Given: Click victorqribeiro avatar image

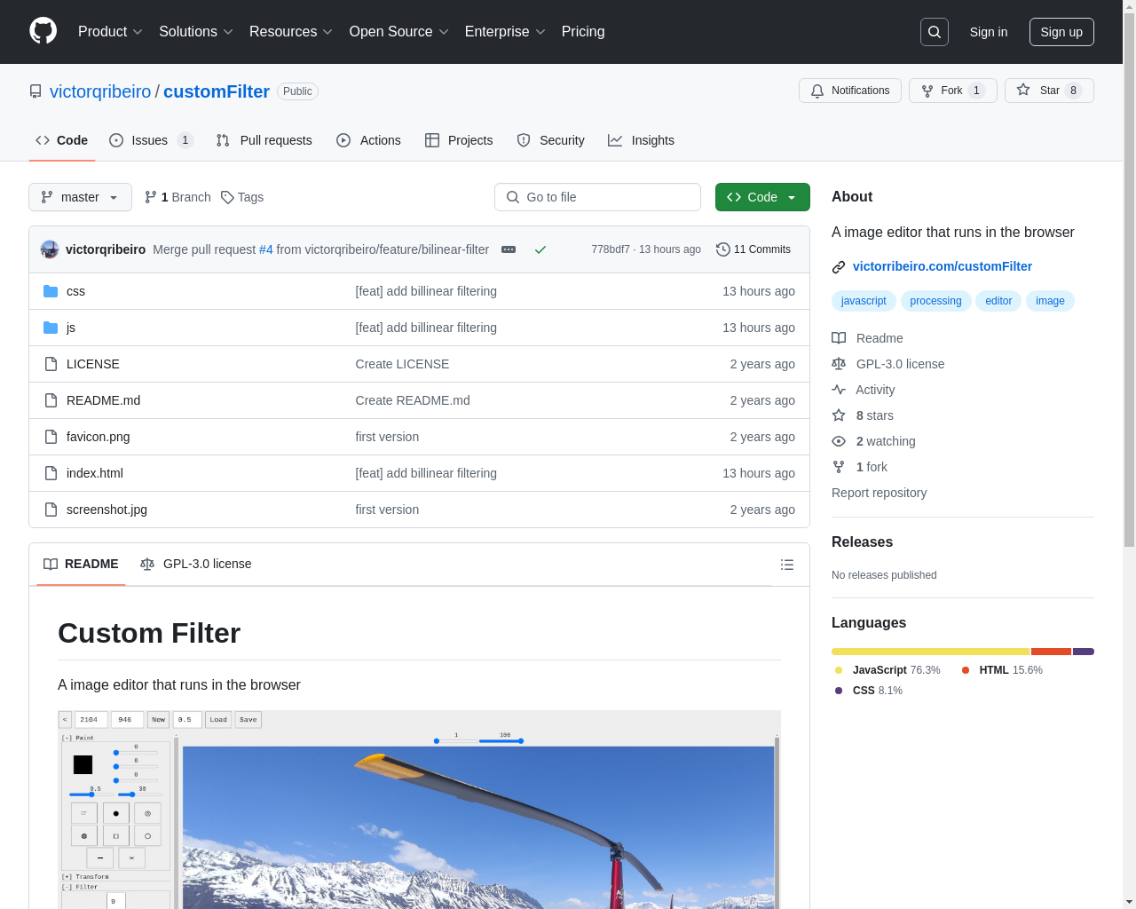Looking at the screenshot, I should pos(50,249).
